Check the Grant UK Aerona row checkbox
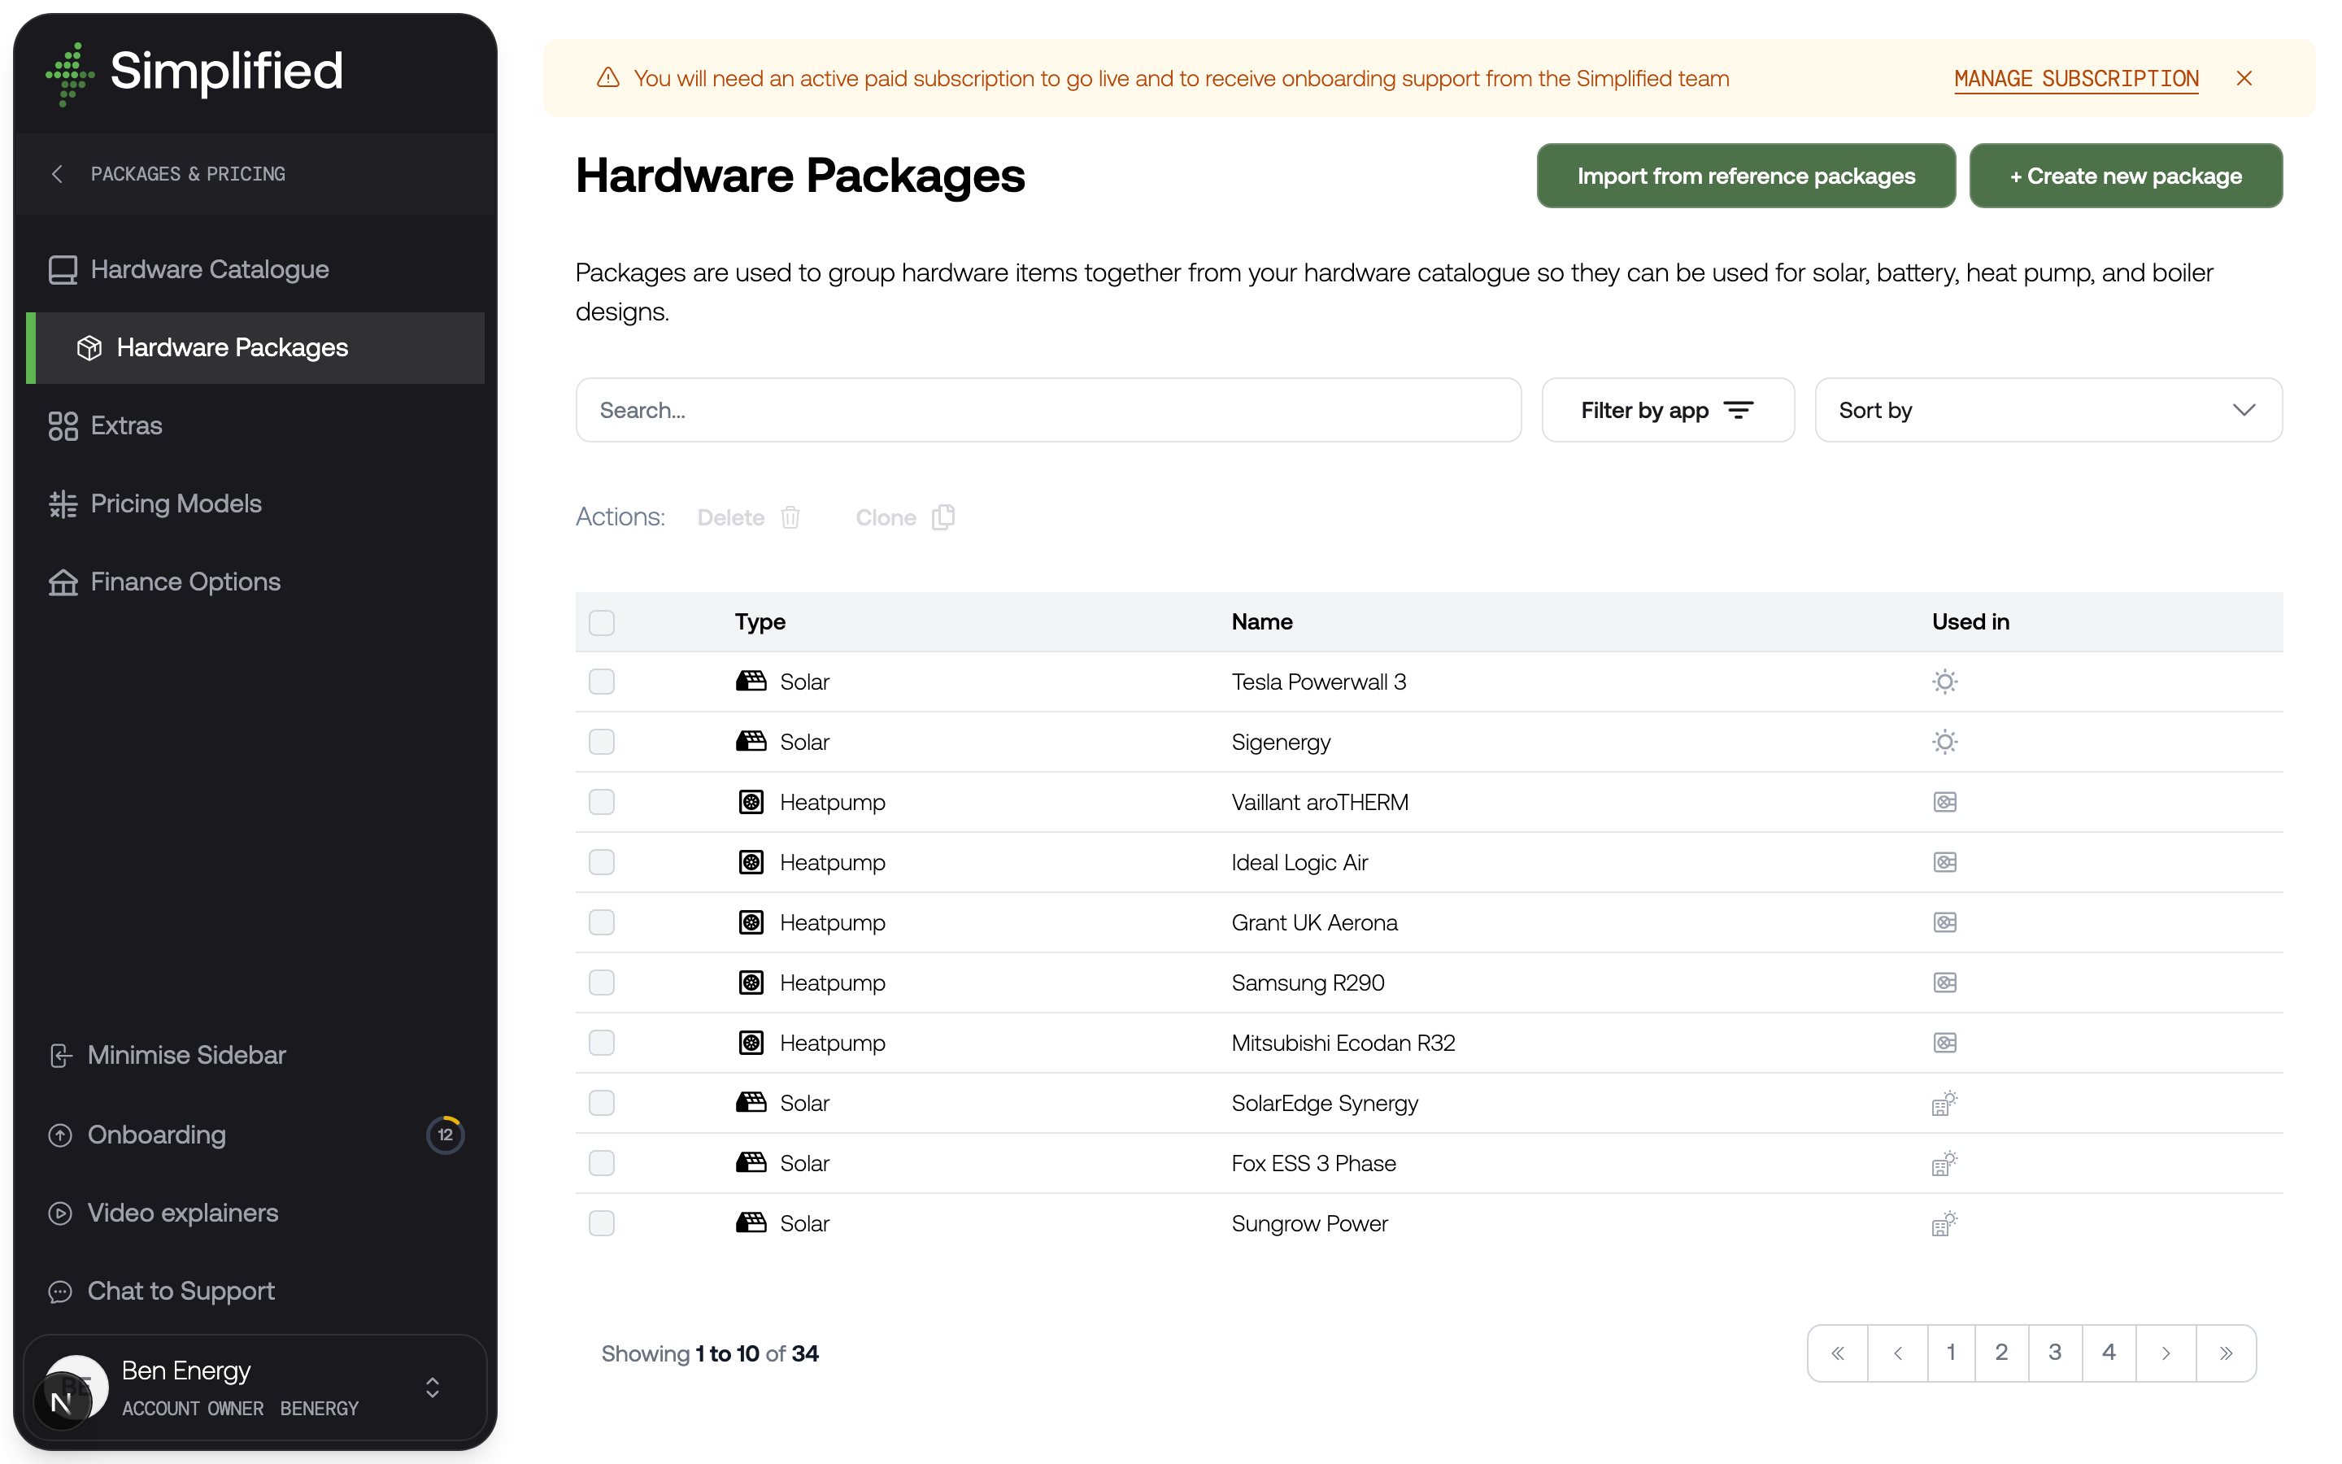 [x=601, y=922]
